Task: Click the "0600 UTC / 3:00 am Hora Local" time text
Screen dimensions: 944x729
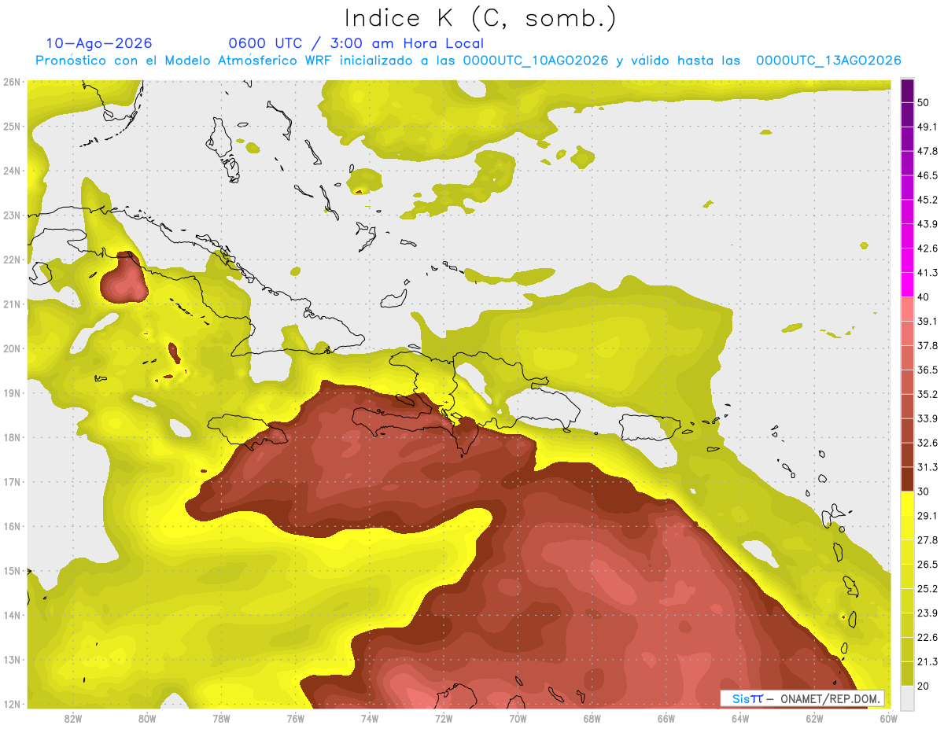Action: pyautogui.click(x=356, y=43)
